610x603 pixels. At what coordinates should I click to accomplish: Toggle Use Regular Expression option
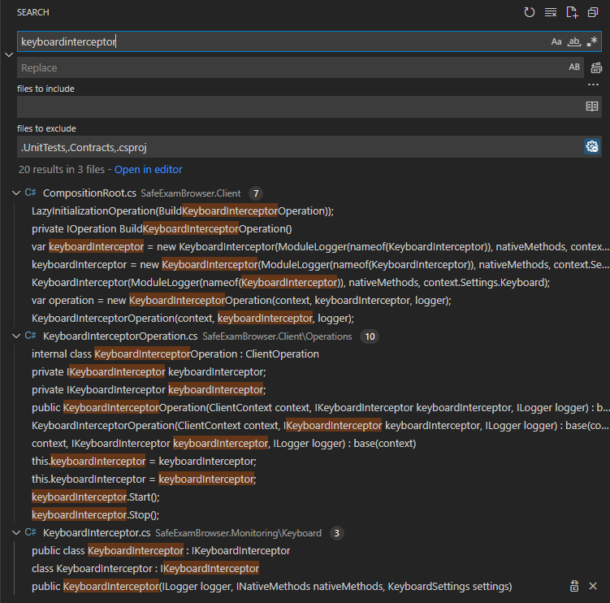pos(592,41)
